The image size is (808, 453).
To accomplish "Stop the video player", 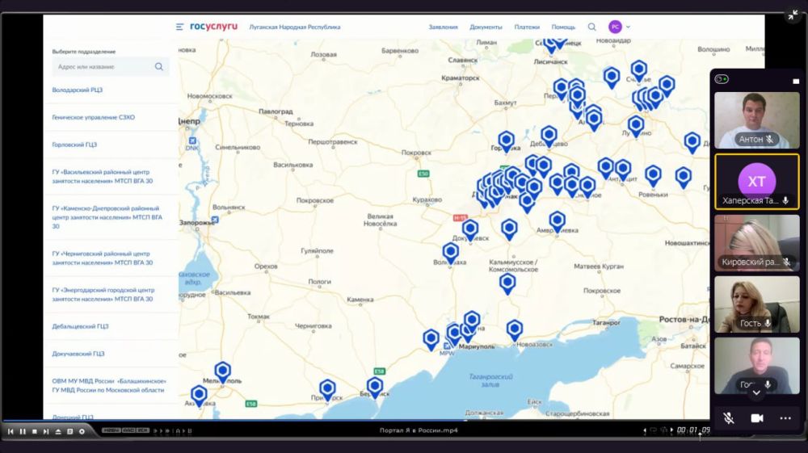I will point(35,431).
